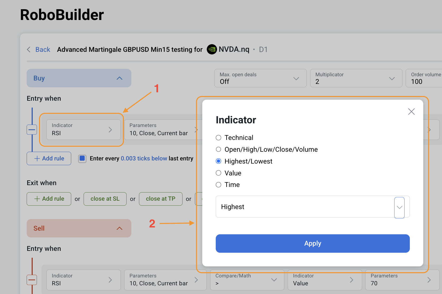Viewport: 442px width, 294px height.
Task: Add rule under Exit when
Action: click(49, 199)
